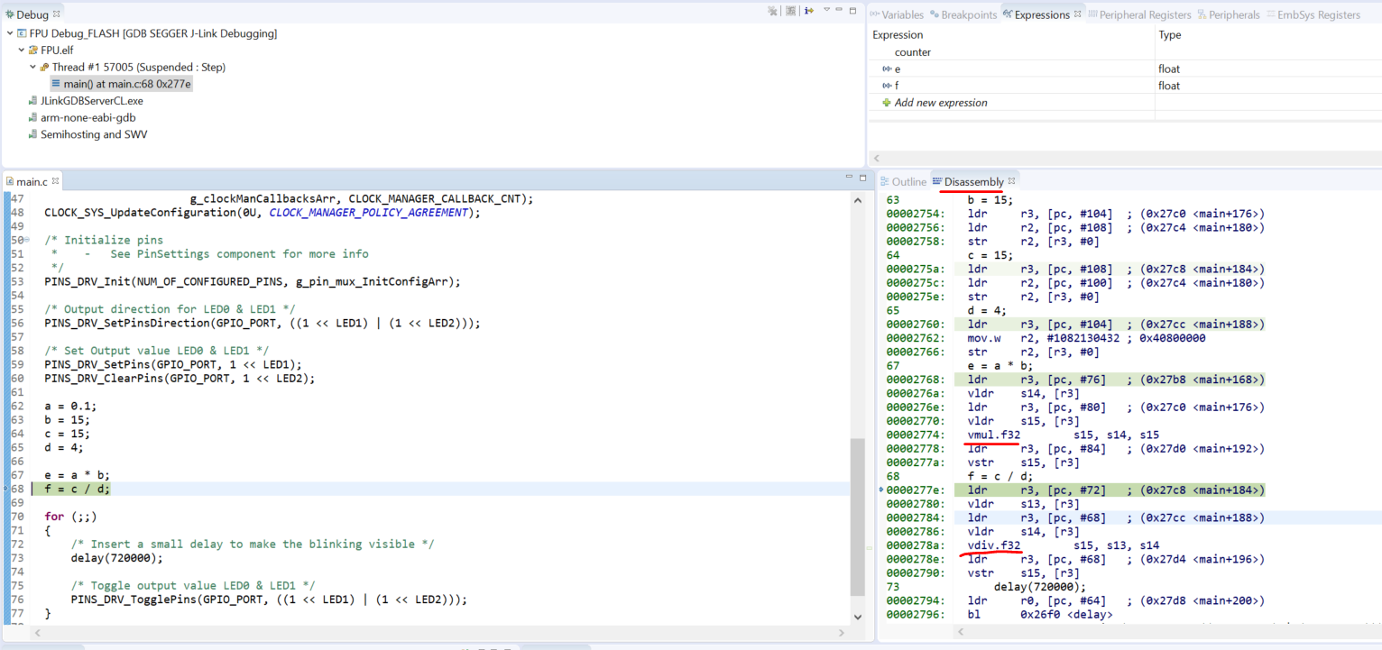Click the bug icon on the Debug tab
Screen dimensions: 1382x650
click(9, 14)
